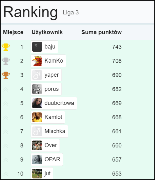155x180 pixels.
Task: Select the yaper user badge
Action: pyautogui.click(x=46, y=75)
